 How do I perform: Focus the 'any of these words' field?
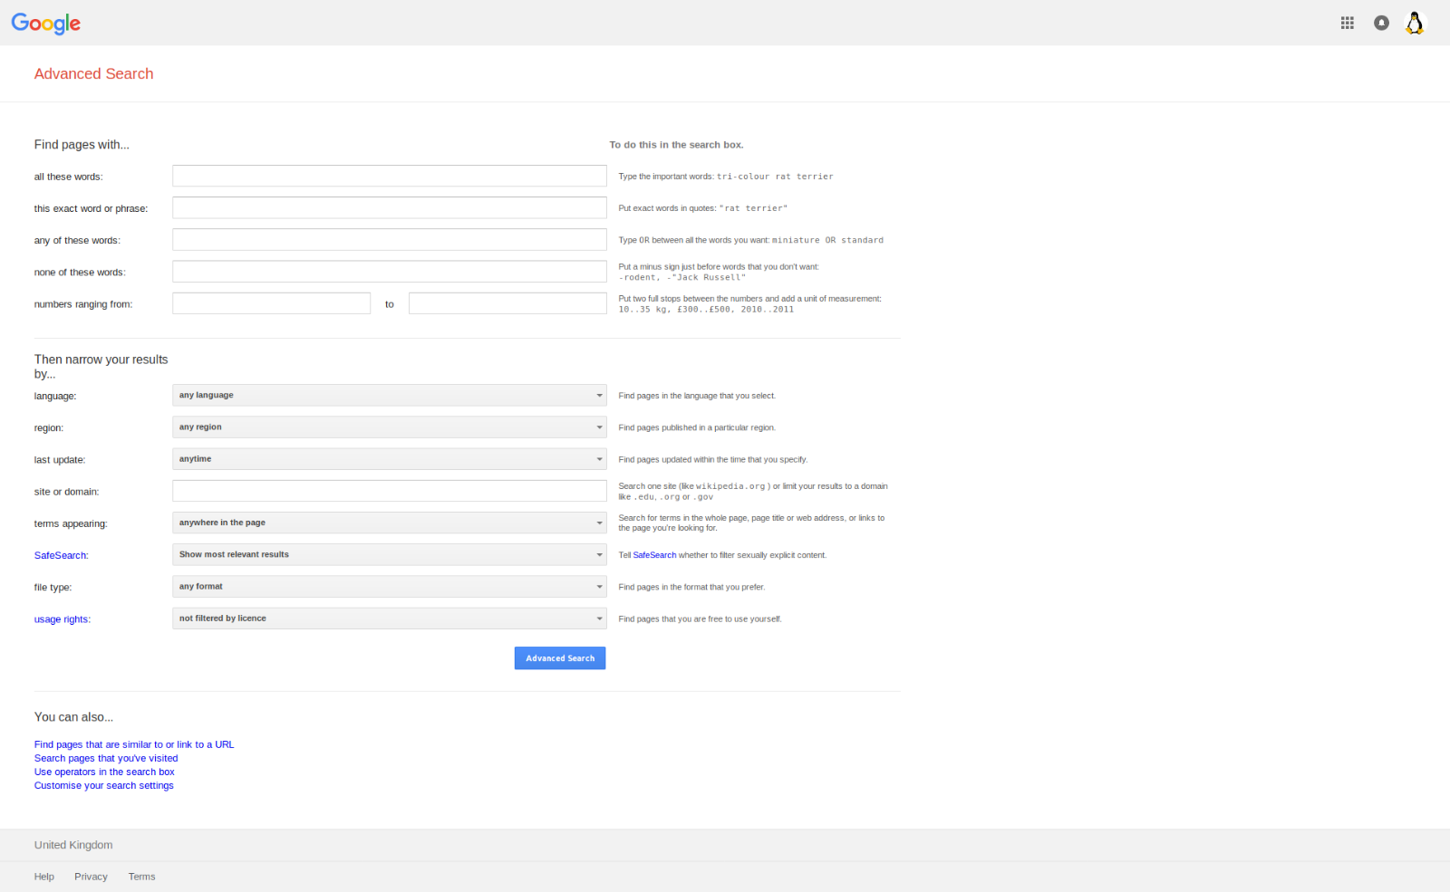[390, 240]
